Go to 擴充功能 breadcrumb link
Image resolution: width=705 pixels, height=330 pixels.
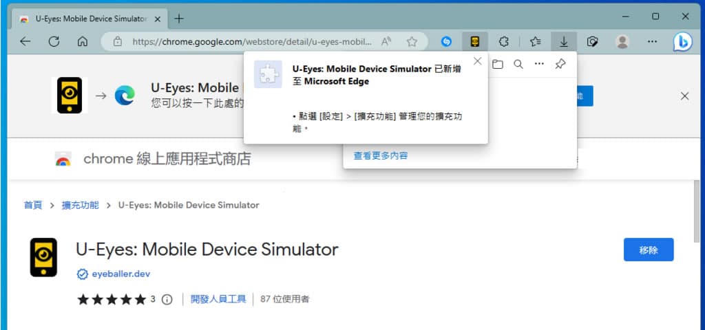(80, 205)
